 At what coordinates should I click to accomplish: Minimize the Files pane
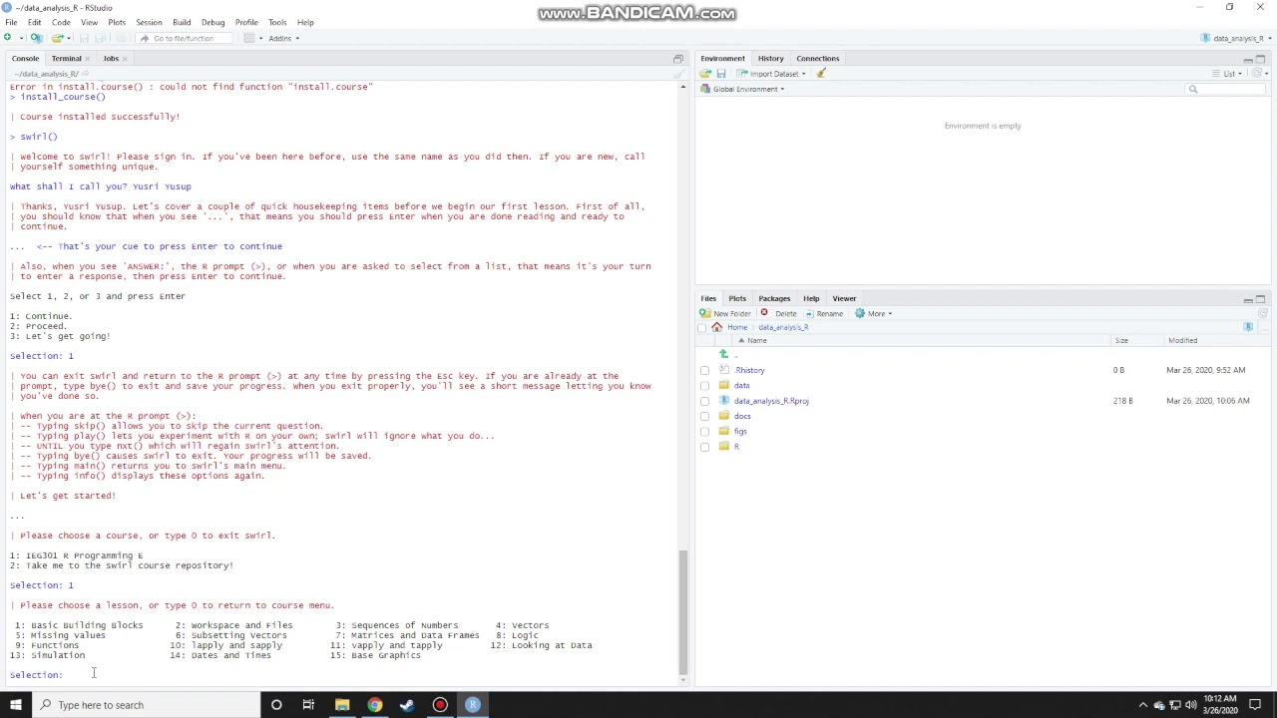(1248, 299)
